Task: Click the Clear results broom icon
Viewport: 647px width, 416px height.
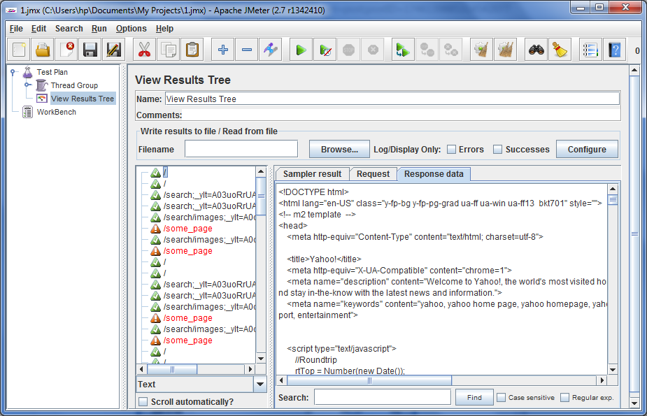Action: pos(481,50)
